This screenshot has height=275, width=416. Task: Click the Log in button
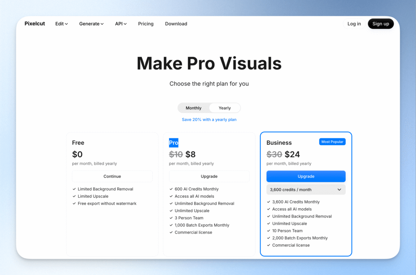pyautogui.click(x=354, y=24)
